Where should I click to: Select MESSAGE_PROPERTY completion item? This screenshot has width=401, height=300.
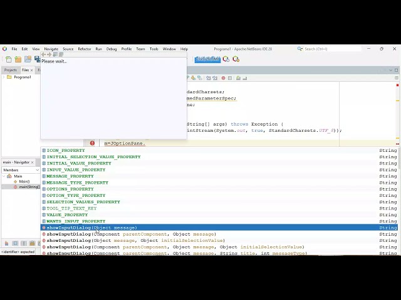click(x=219, y=176)
